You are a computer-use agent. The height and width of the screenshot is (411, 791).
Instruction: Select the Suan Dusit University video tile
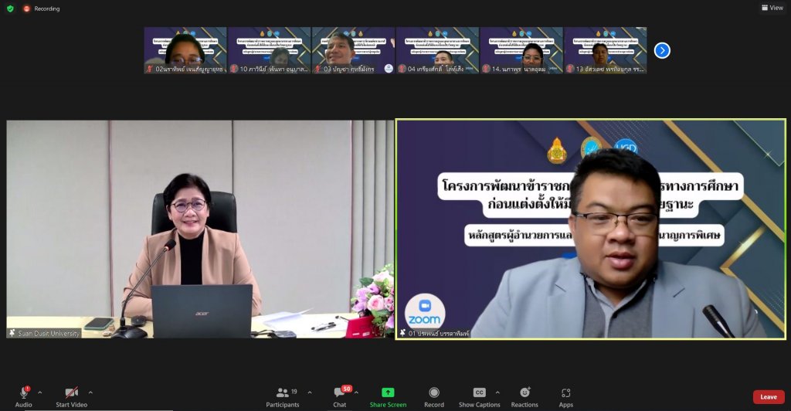click(200, 229)
